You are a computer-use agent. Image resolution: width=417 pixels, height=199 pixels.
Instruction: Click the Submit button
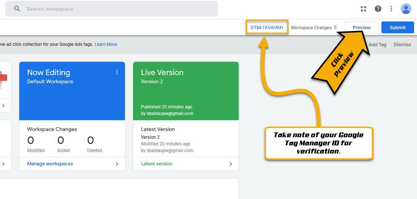pyautogui.click(x=398, y=27)
